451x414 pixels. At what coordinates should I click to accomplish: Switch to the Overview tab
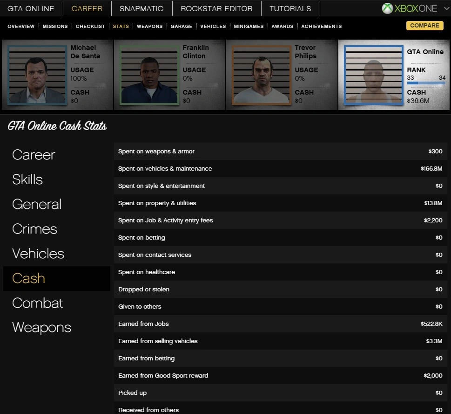click(21, 26)
